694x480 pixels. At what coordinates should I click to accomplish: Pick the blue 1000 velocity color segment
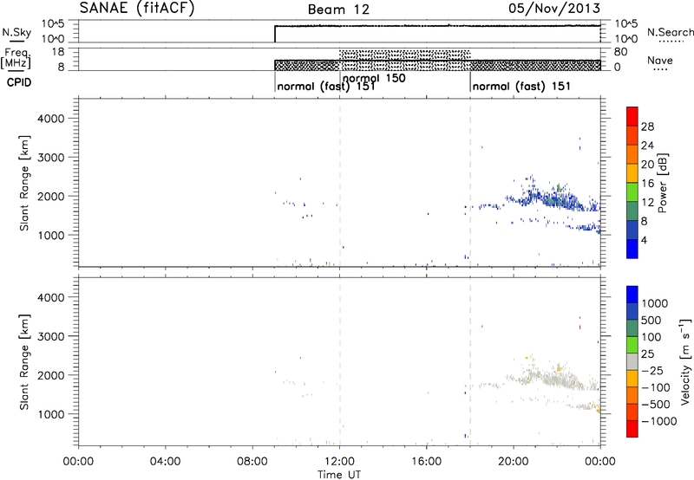(632, 295)
